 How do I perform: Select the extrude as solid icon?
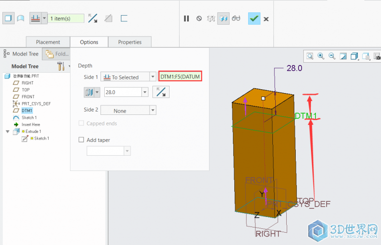[8, 19]
